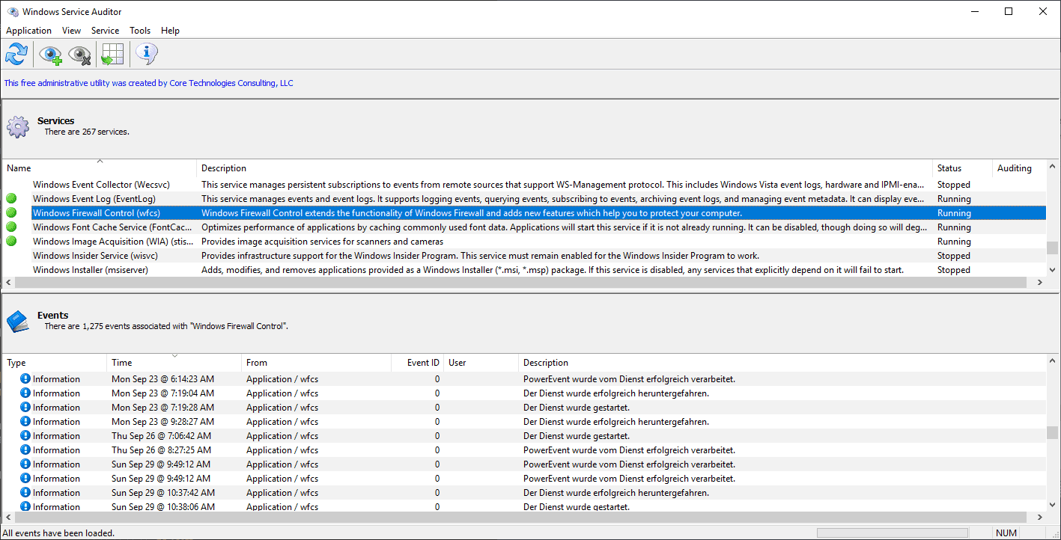This screenshot has height=540, width=1061.
Task: Click the Services gear icon
Action: (x=18, y=126)
